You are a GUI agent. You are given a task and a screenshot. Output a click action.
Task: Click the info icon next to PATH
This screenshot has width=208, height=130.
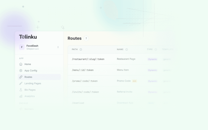[81, 50]
